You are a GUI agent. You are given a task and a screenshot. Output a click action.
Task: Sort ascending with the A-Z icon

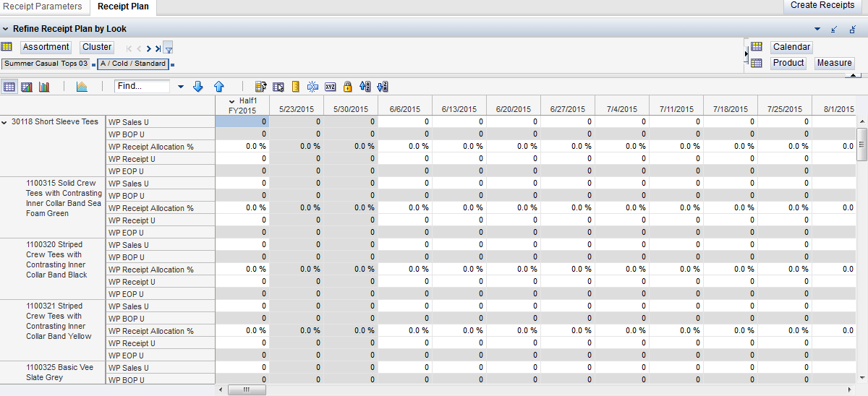(x=365, y=87)
